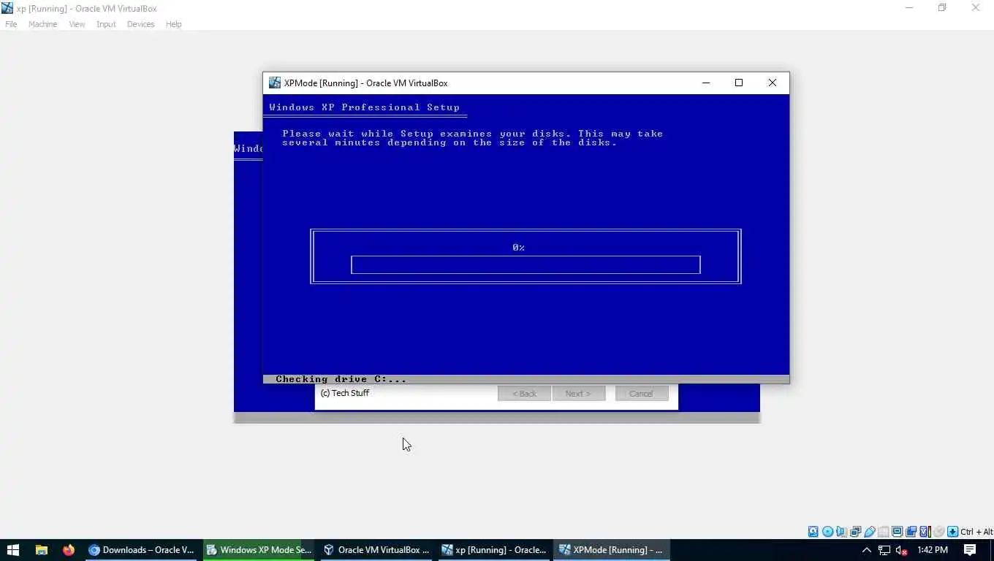The height and width of the screenshot is (561, 994).
Task: Click the 'Ctrl + Alt' host key label
Action: tap(977, 532)
